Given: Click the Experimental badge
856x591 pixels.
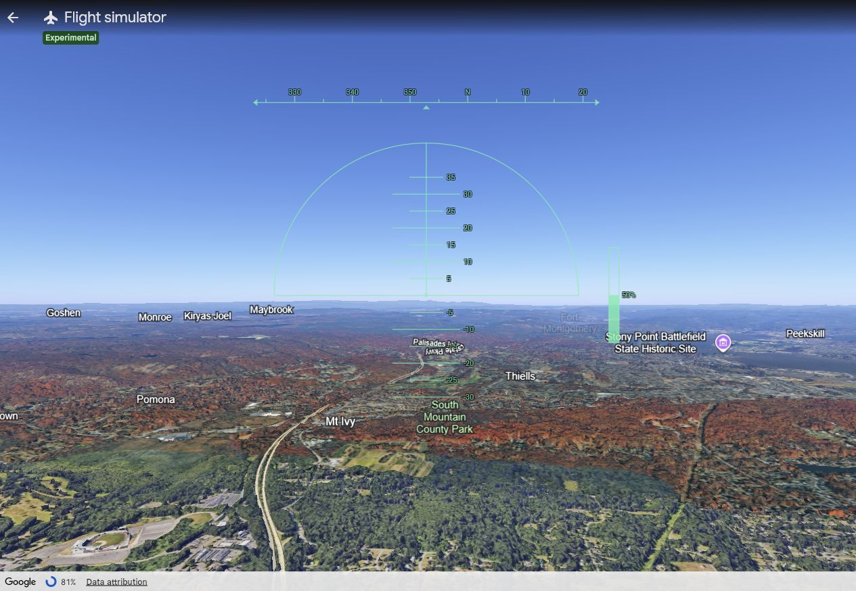Looking at the screenshot, I should [x=71, y=38].
